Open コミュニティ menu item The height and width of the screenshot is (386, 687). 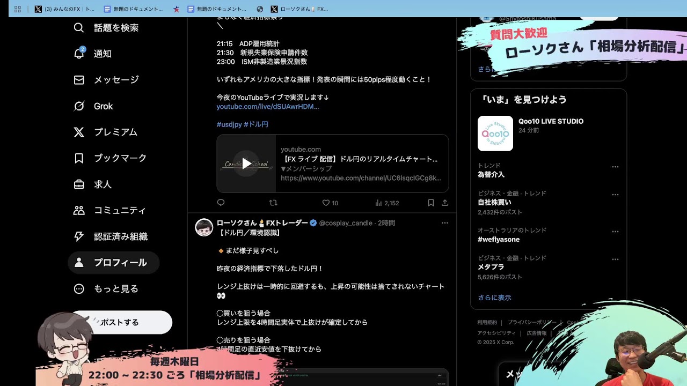120,210
